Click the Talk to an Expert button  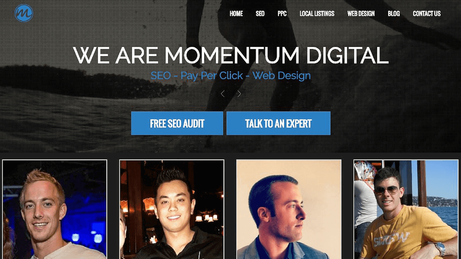[278, 123]
